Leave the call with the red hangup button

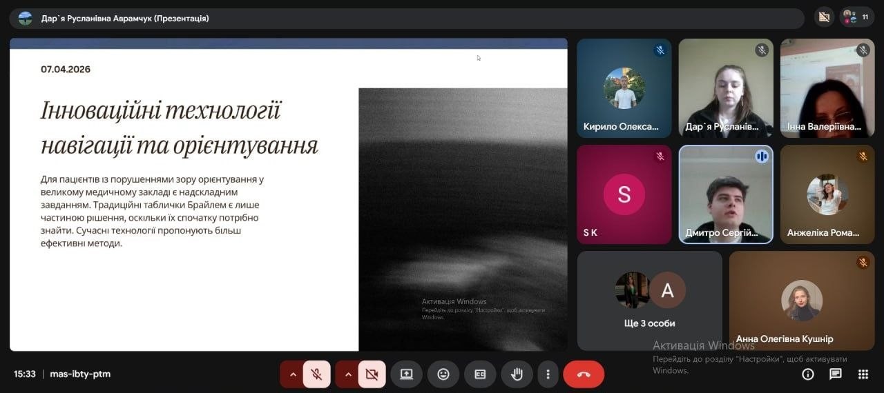pyautogui.click(x=584, y=374)
